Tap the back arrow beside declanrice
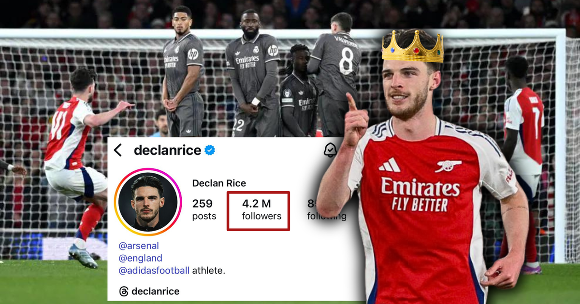Viewport: 580px width, 304px height. point(118,150)
